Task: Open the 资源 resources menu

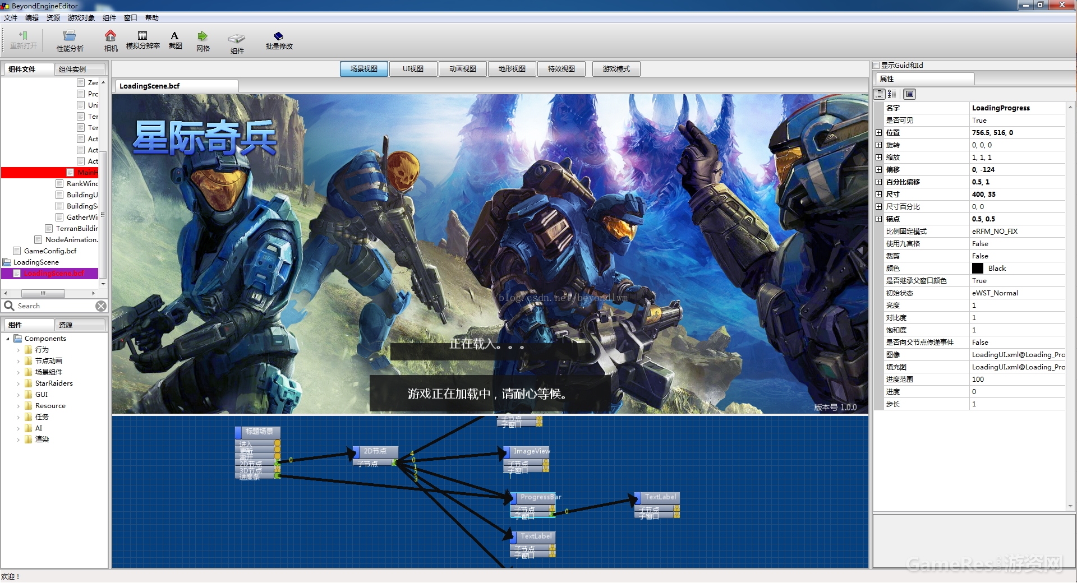Action: tap(53, 18)
